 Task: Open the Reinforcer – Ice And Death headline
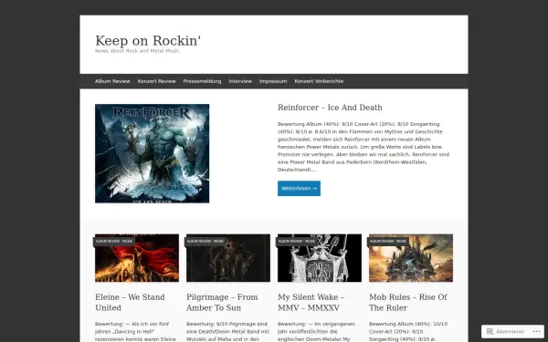click(x=330, y=108)
